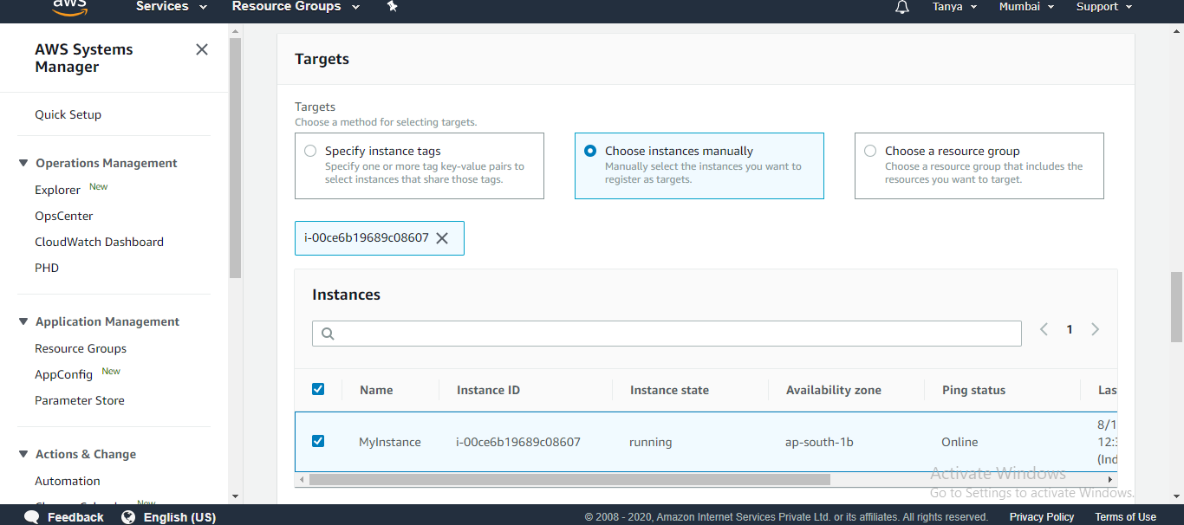Click the Feedback speech bubble icon
This screenshot has width=1184, height=525.
(32, 517)
